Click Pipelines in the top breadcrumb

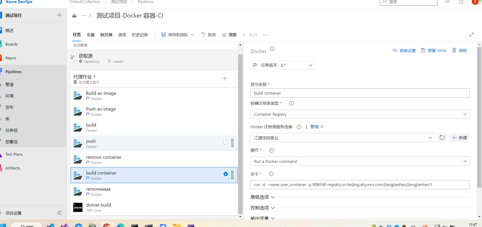click(146, 2)
